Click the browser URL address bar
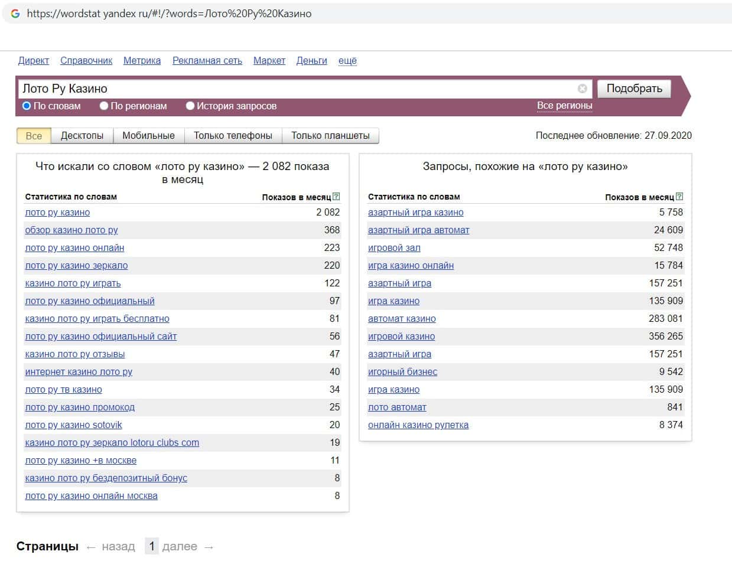This screenshot has height=584, width=732. click(354, 14)
